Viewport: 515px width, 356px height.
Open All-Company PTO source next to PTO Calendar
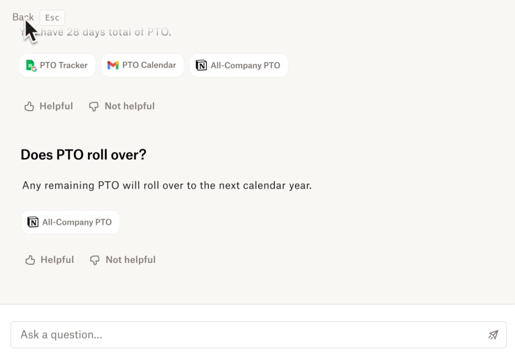239,65
